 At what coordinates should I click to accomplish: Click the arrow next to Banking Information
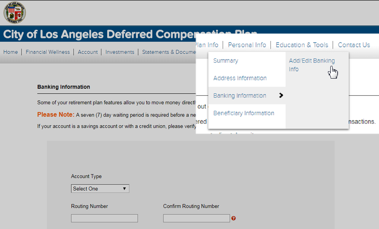coord(281,95)
